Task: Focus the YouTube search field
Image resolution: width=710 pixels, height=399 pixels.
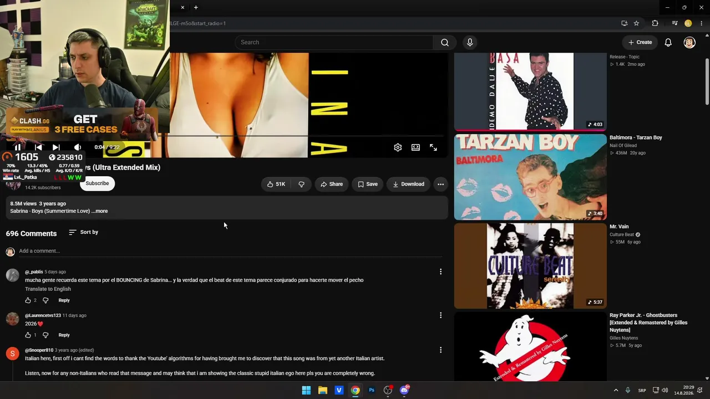Action: [x=334, y=42]
